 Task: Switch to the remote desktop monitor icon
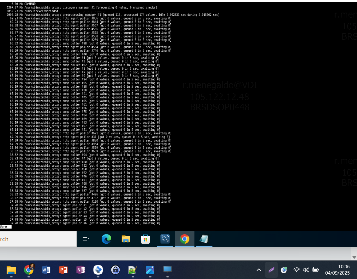(167, 270)
